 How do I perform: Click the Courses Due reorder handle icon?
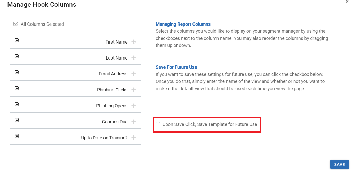point(134,122)
